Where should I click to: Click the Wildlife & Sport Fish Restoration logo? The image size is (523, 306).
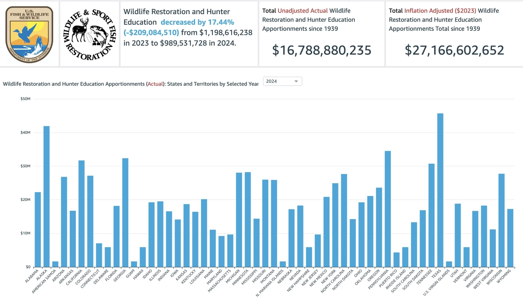(x=90, y=34)
